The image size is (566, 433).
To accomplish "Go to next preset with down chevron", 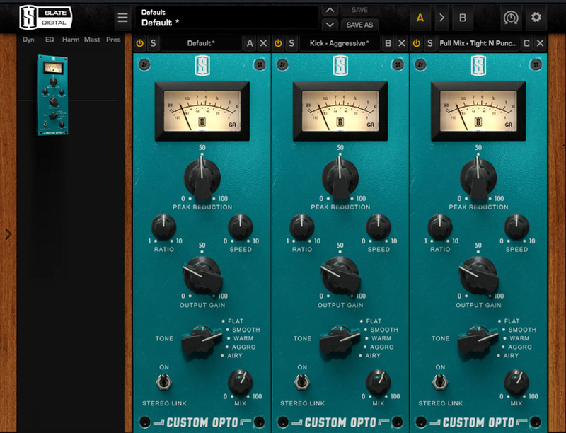I will [x=330, y=25].
